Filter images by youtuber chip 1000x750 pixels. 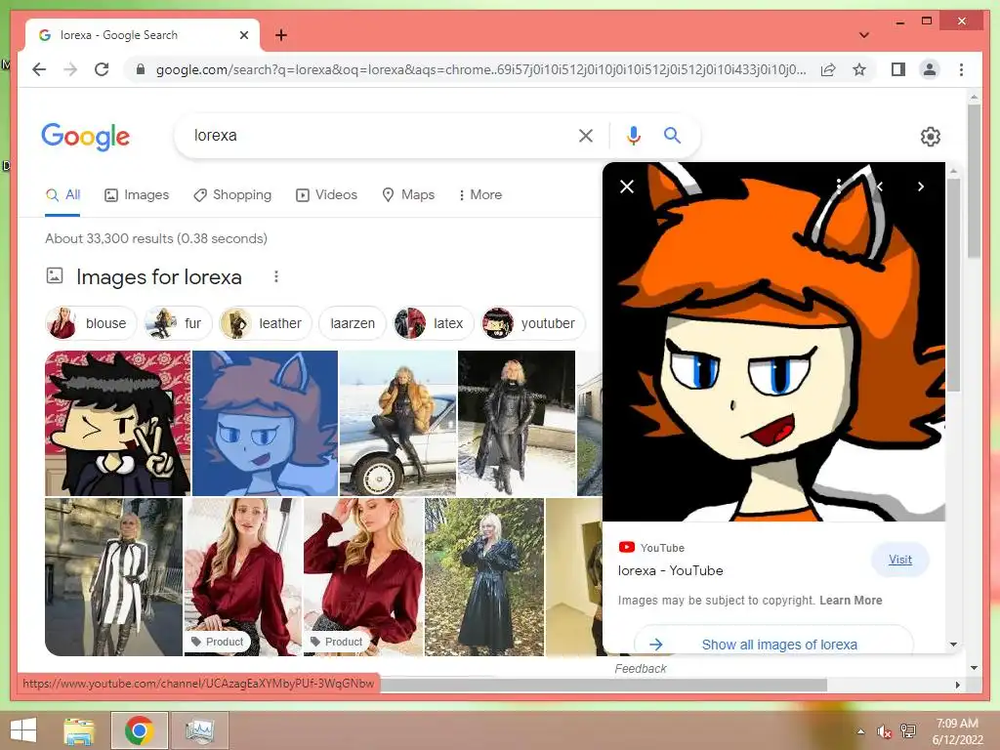(x=533, y=323)
